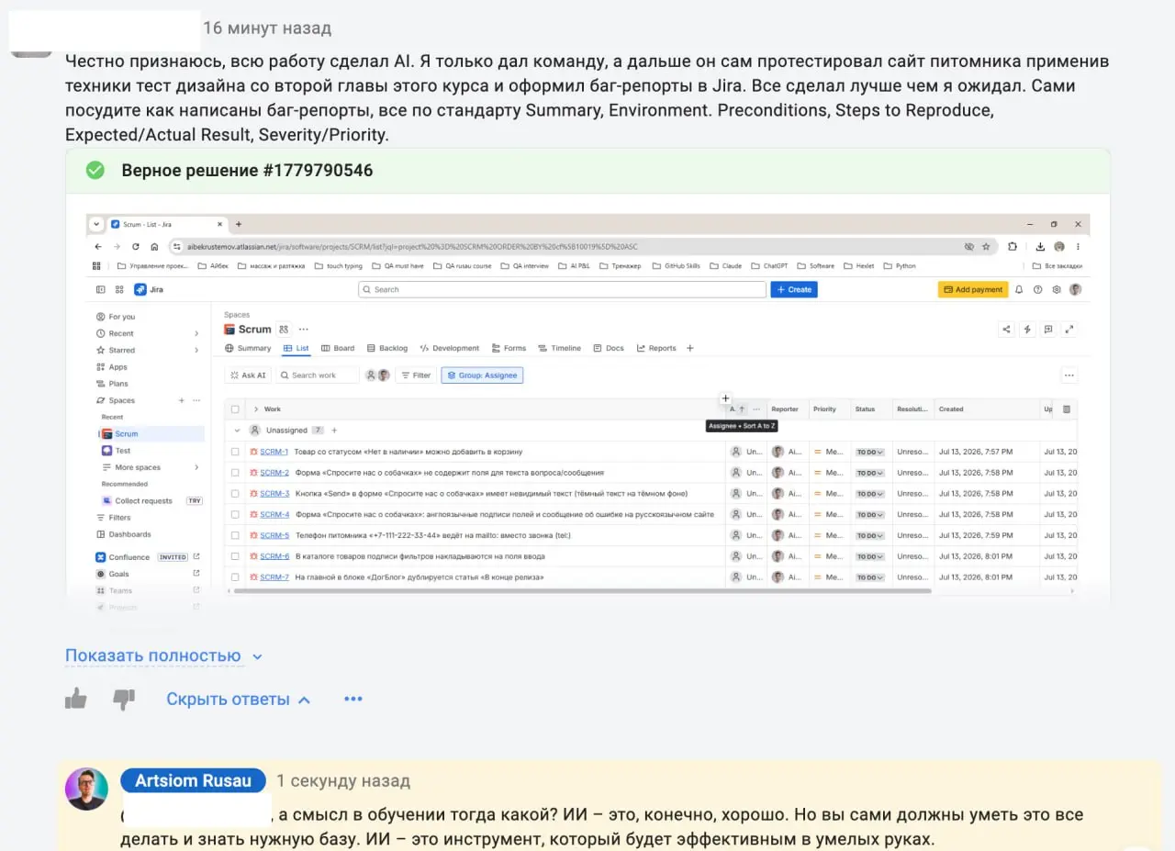The image size is (1175, 851).
Task: Open the Backlog tab
Action: (387, 348)
